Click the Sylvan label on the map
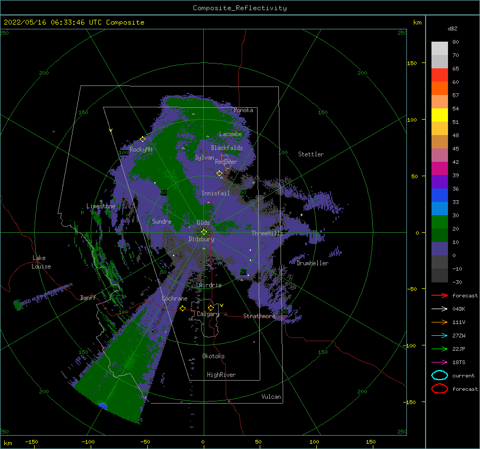This screenshot has width=480, height=449. point(204,157)
